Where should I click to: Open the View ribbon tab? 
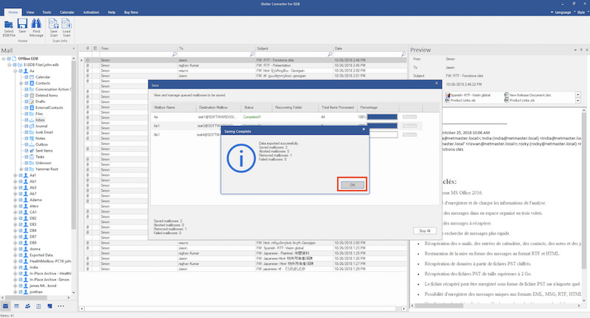tap(30, 13)
